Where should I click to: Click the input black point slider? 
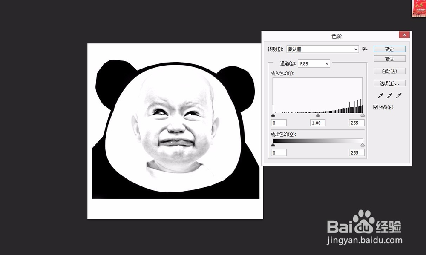[273, 115]
